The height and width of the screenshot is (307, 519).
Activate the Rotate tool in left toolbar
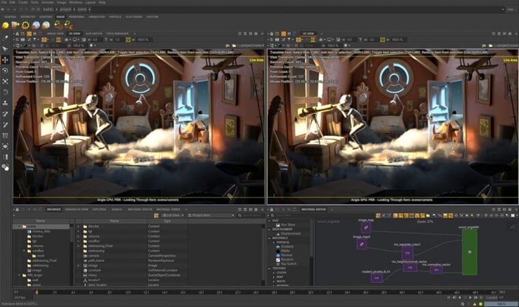point(5,70)
